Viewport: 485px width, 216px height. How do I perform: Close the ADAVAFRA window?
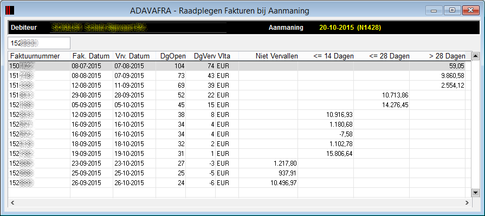471,11
